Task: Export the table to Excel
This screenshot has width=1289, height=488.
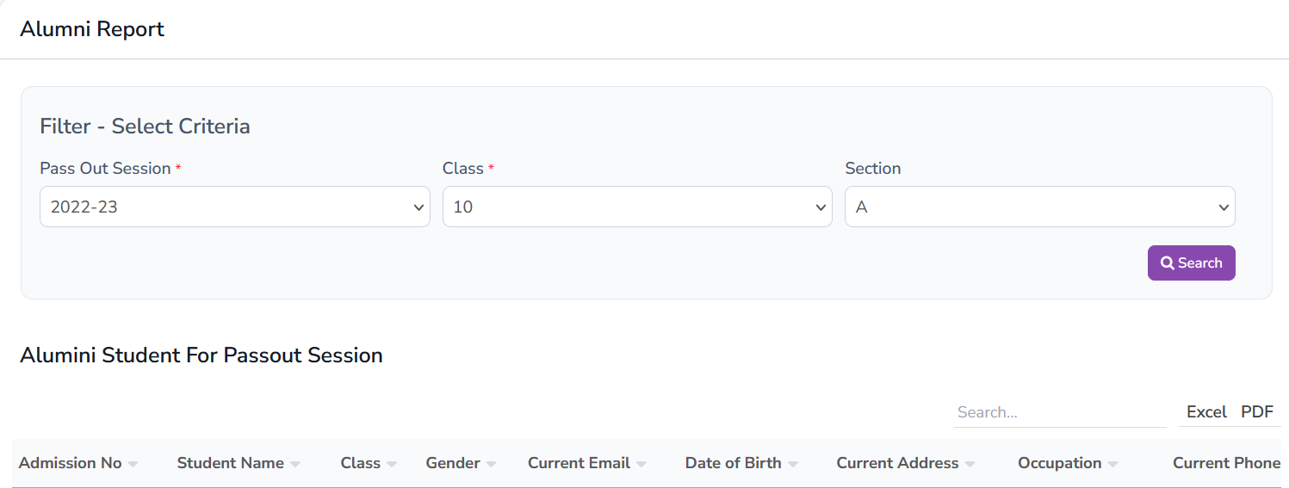Action: (x=1205, y=412)
